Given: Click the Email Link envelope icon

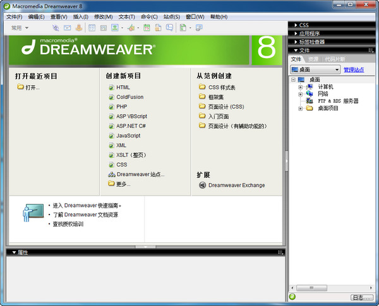Looking at the screenshot, I should tap(67, 28).
